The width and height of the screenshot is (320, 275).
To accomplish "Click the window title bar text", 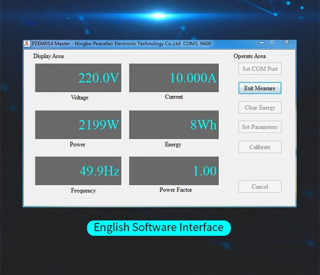I will (x=121, y=44).
